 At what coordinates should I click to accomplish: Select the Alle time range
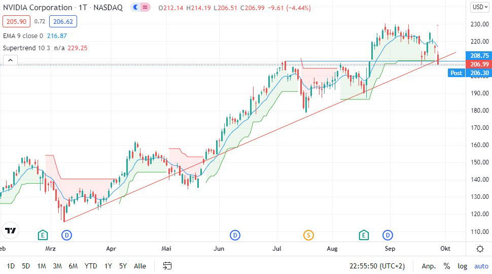[x=140, y=266]
